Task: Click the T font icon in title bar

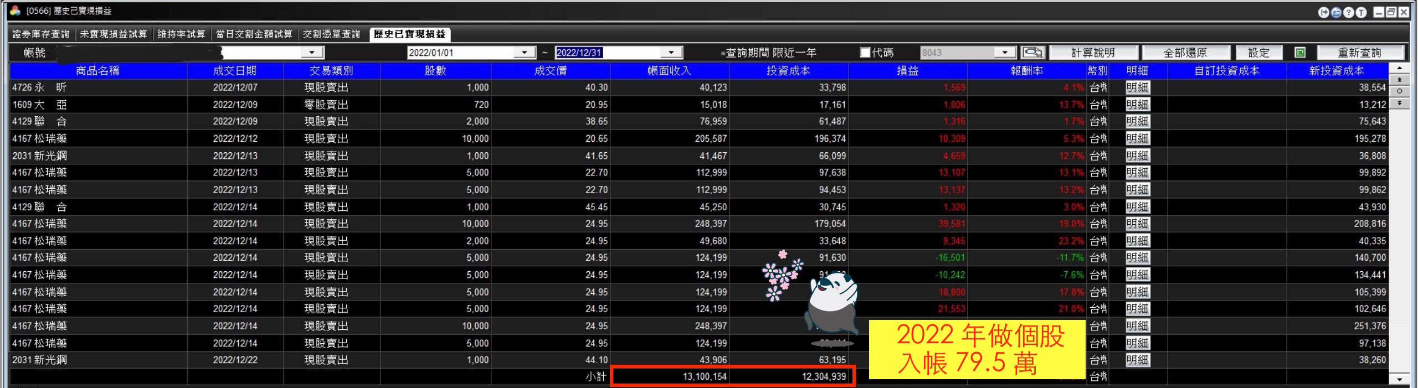Action: (1361, 12)
